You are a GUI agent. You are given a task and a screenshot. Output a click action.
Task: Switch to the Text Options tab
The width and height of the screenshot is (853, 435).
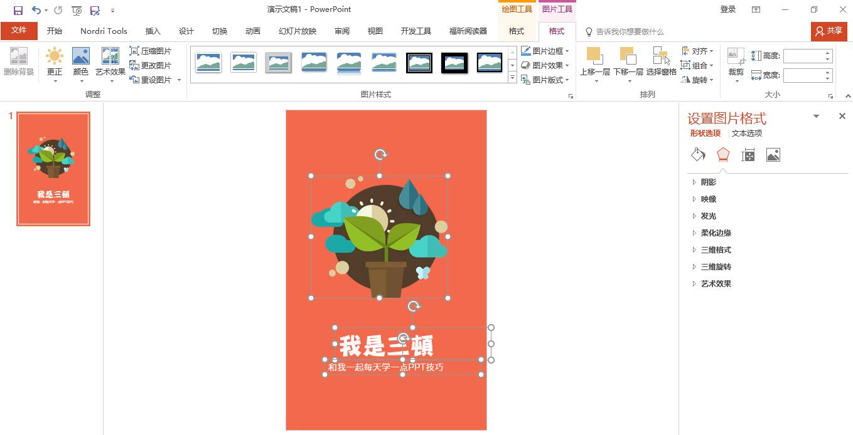pyautogui.click(x=746, y=133)
